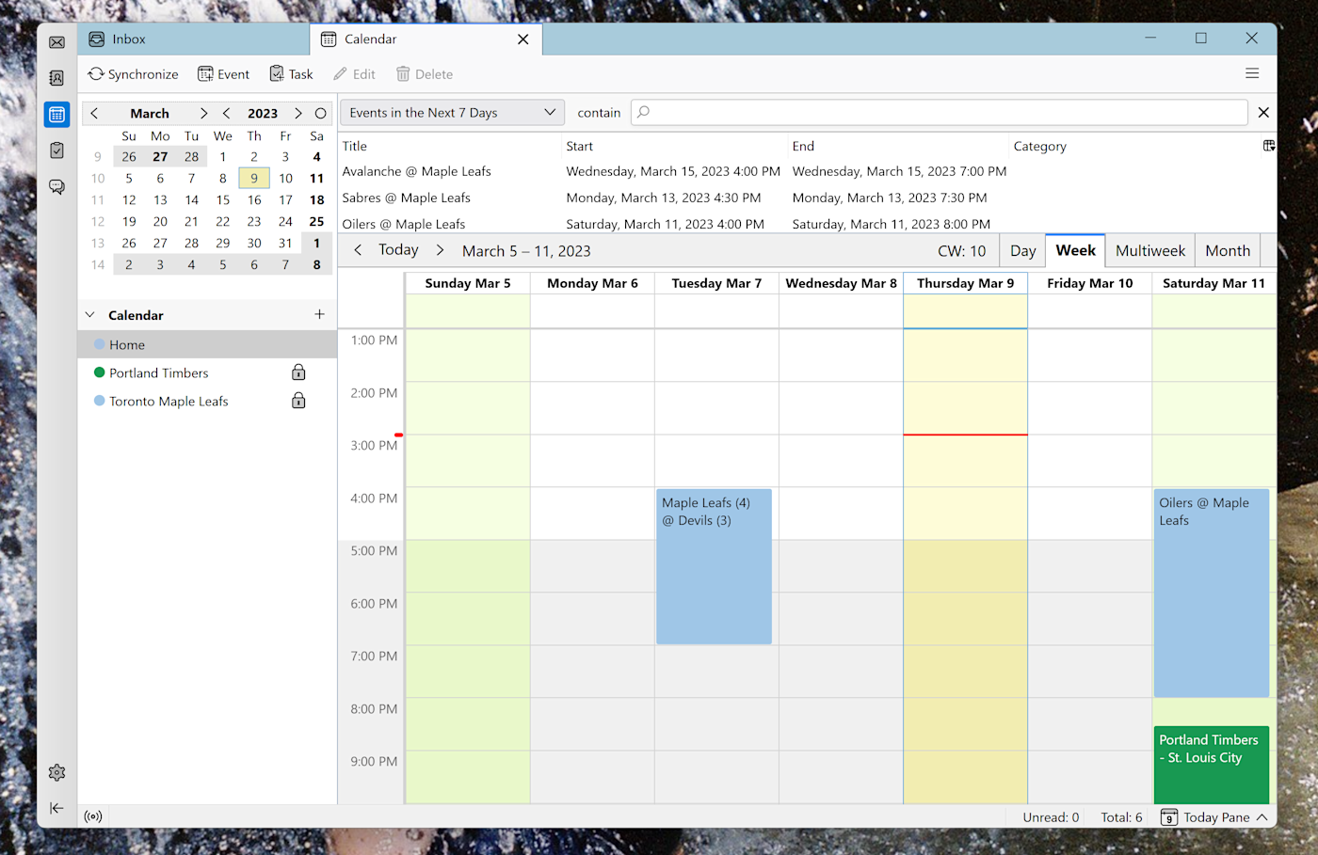Sort events by End column
Screen dimensions: 1318x855
pyautogui.click(x=898, y=146)
